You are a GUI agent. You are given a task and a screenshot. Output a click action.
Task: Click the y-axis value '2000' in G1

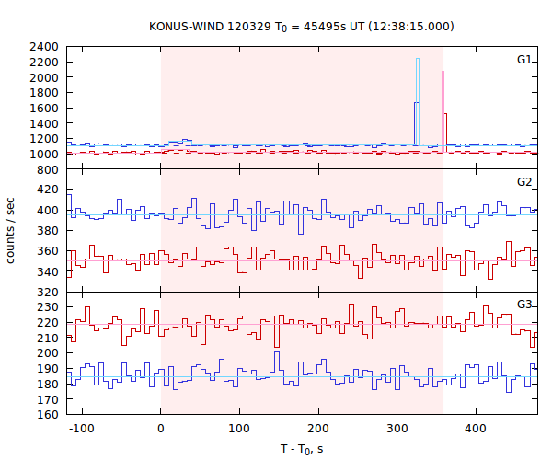coord(44,77)
